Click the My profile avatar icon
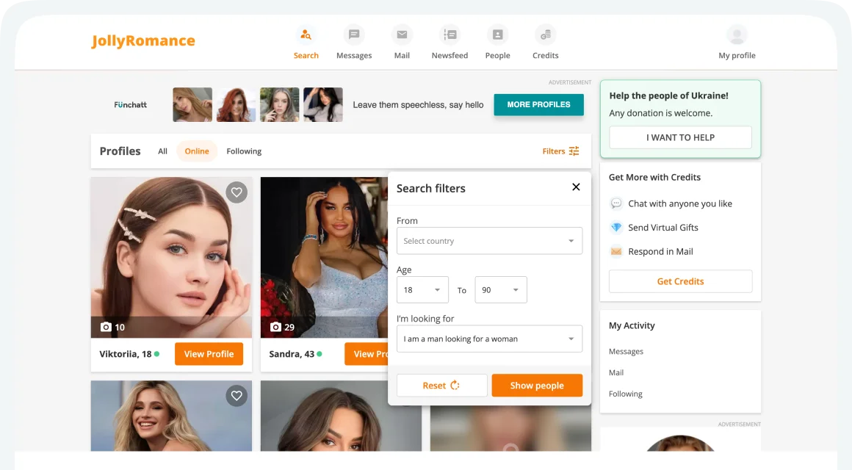The height and width of the screenshot is (470, 852). point(737,35)
